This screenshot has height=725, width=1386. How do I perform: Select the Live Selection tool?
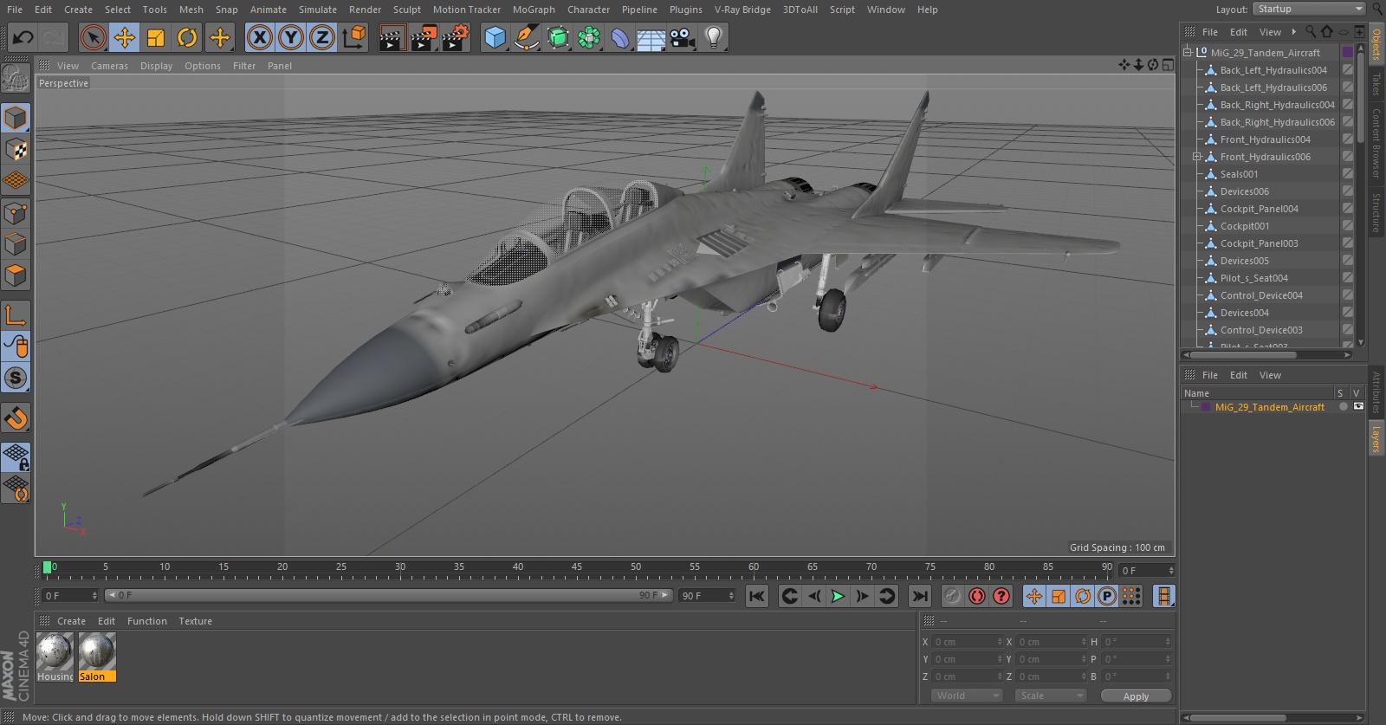[x=93, y=37]
